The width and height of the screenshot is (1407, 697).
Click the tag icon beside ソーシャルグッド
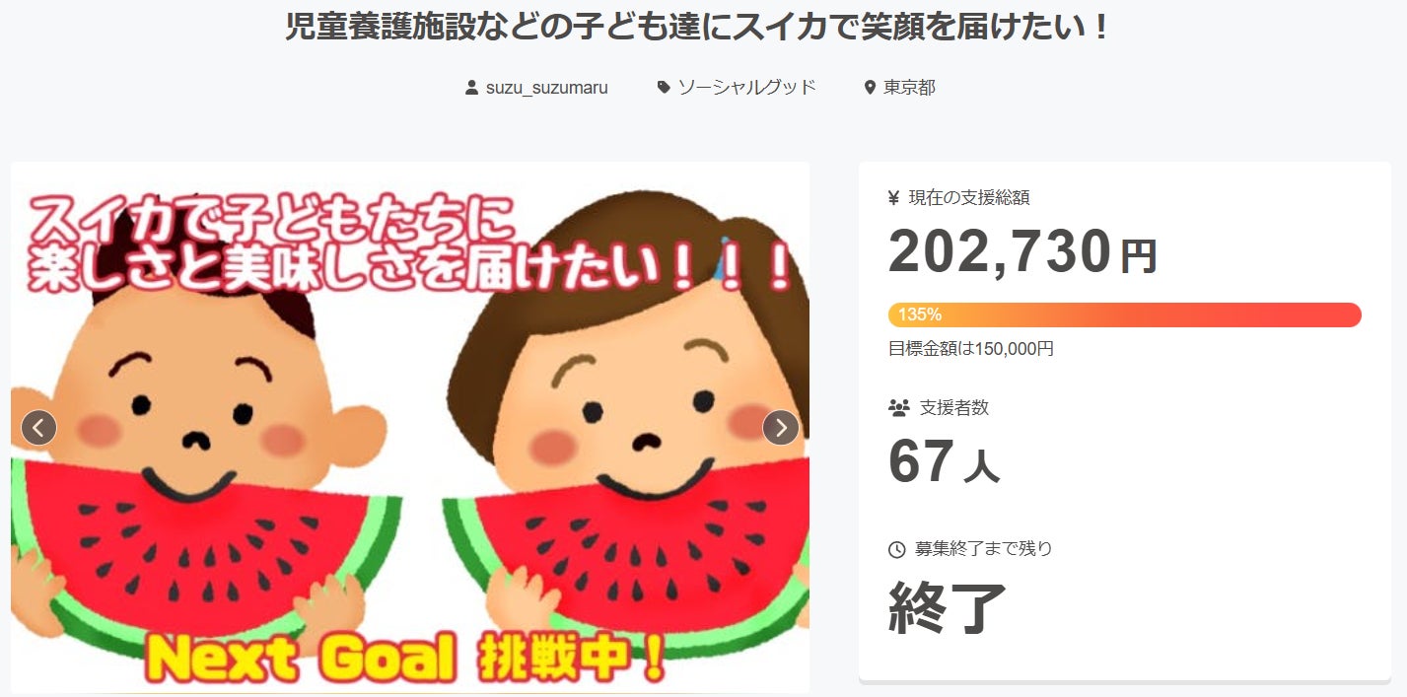pos(664,88)
